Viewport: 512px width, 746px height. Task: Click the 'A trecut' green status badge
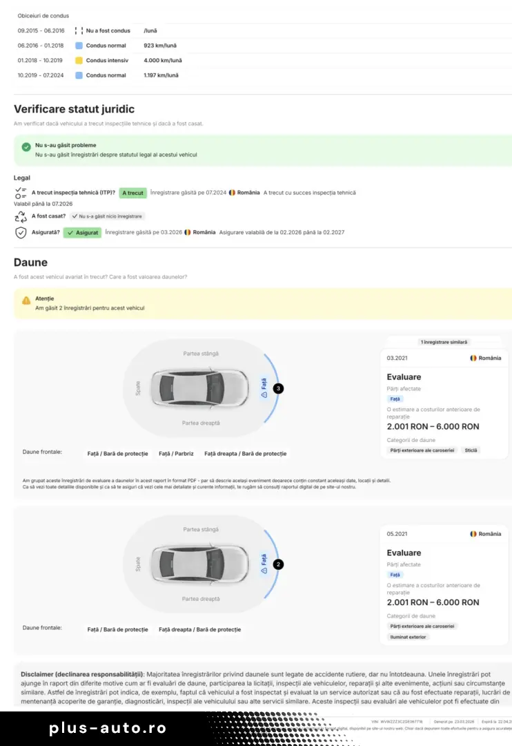pos(132,193)
